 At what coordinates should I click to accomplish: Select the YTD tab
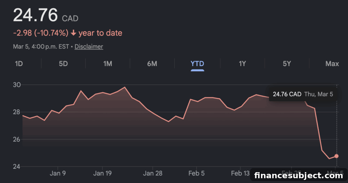[197, 64]
